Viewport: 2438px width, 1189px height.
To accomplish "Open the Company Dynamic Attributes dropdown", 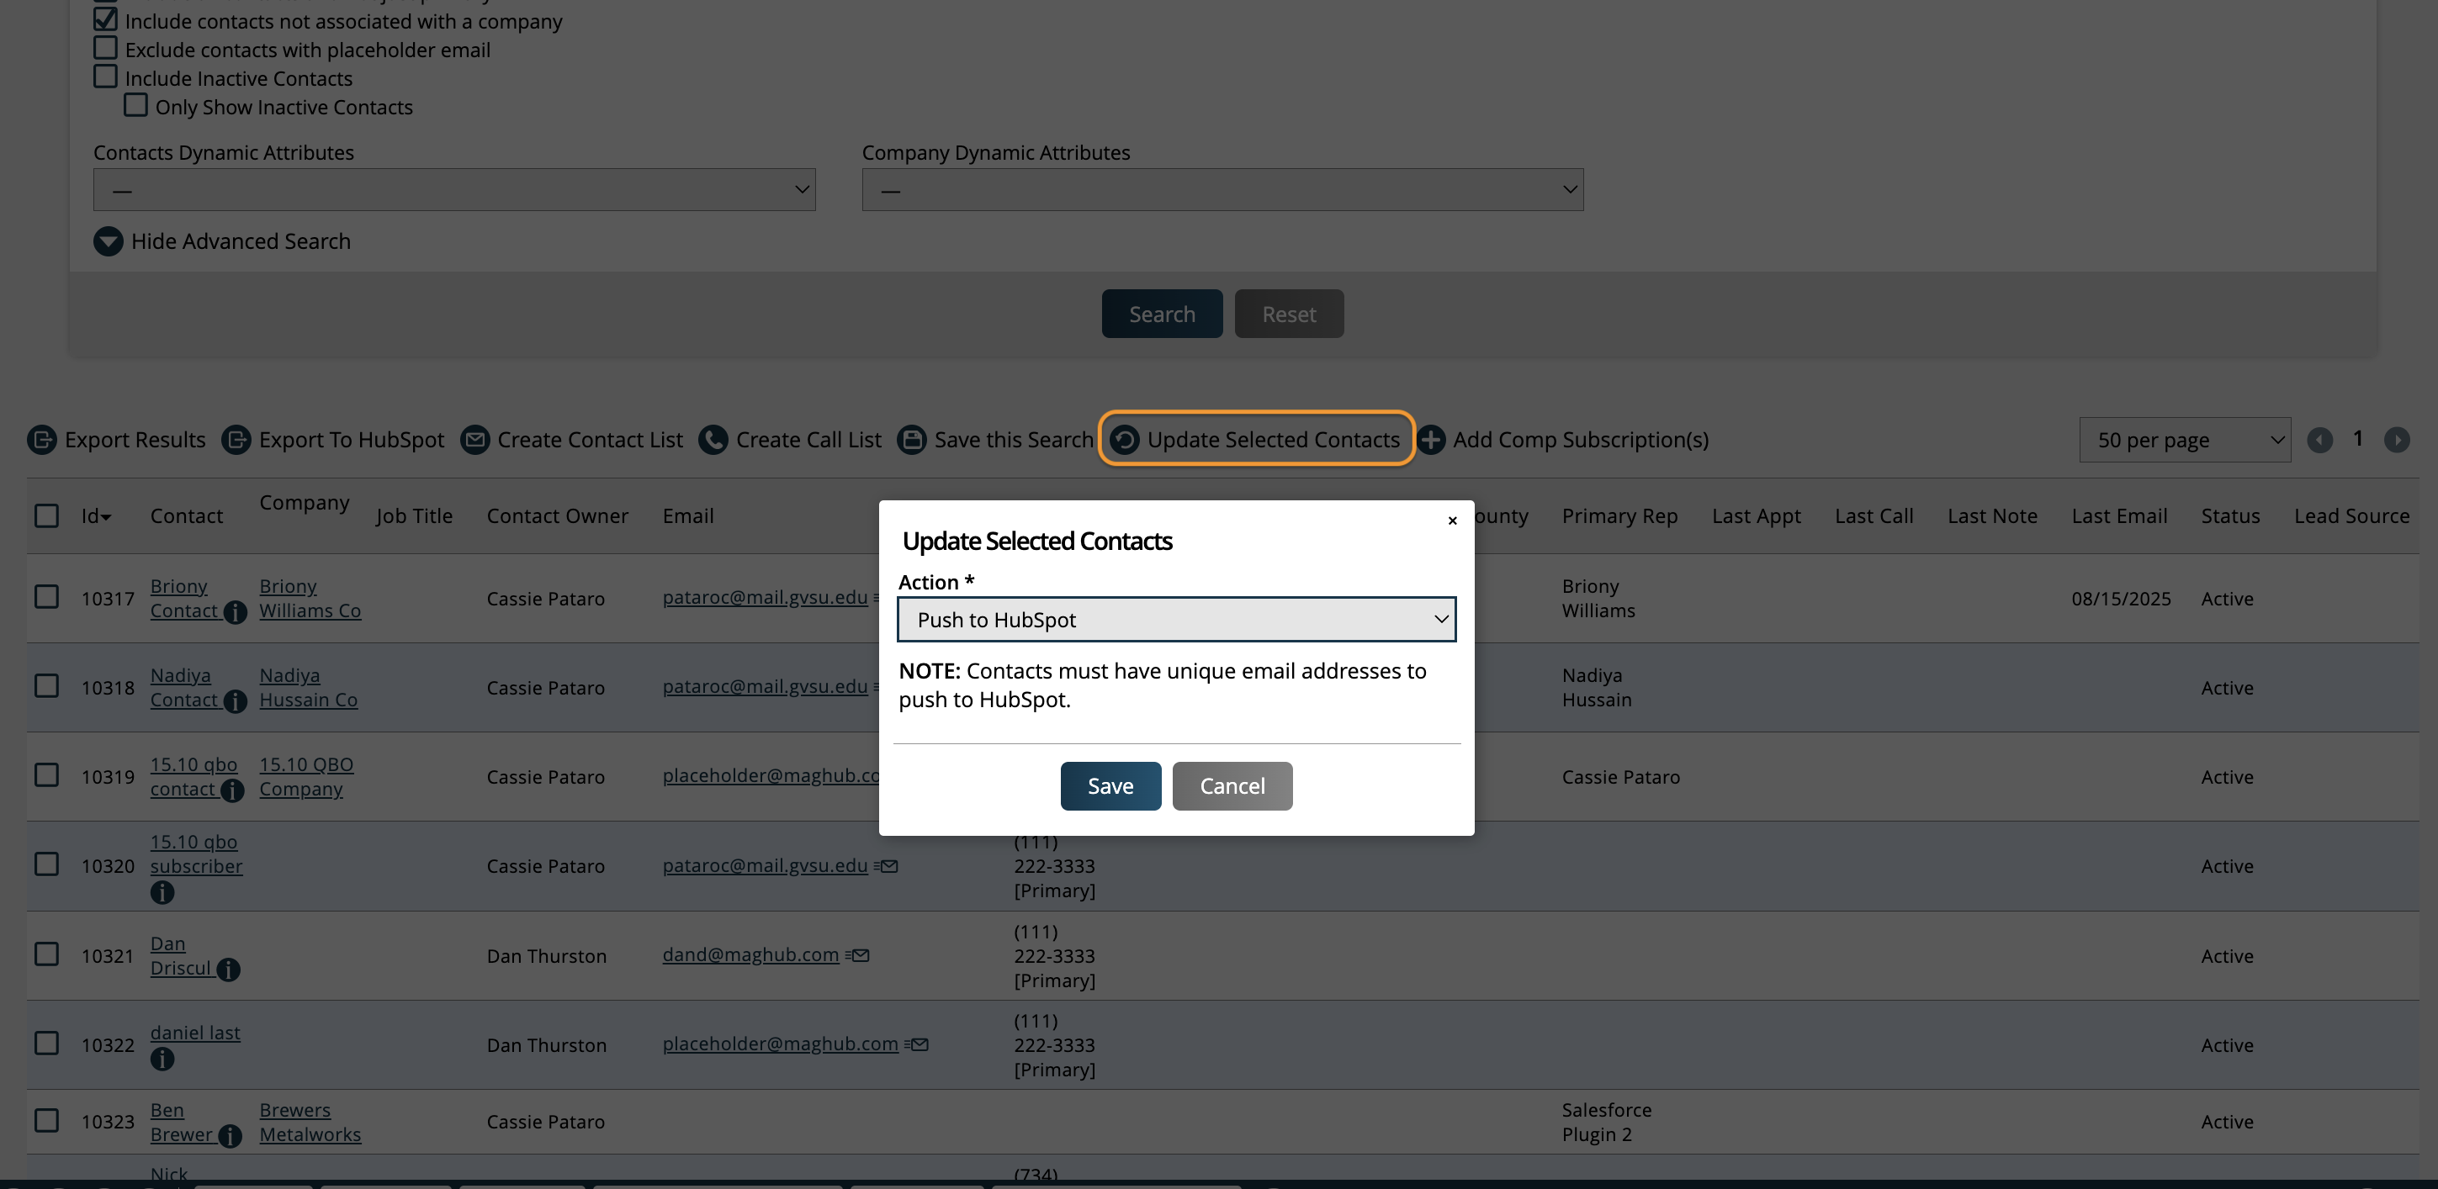I will (1222, 189).
